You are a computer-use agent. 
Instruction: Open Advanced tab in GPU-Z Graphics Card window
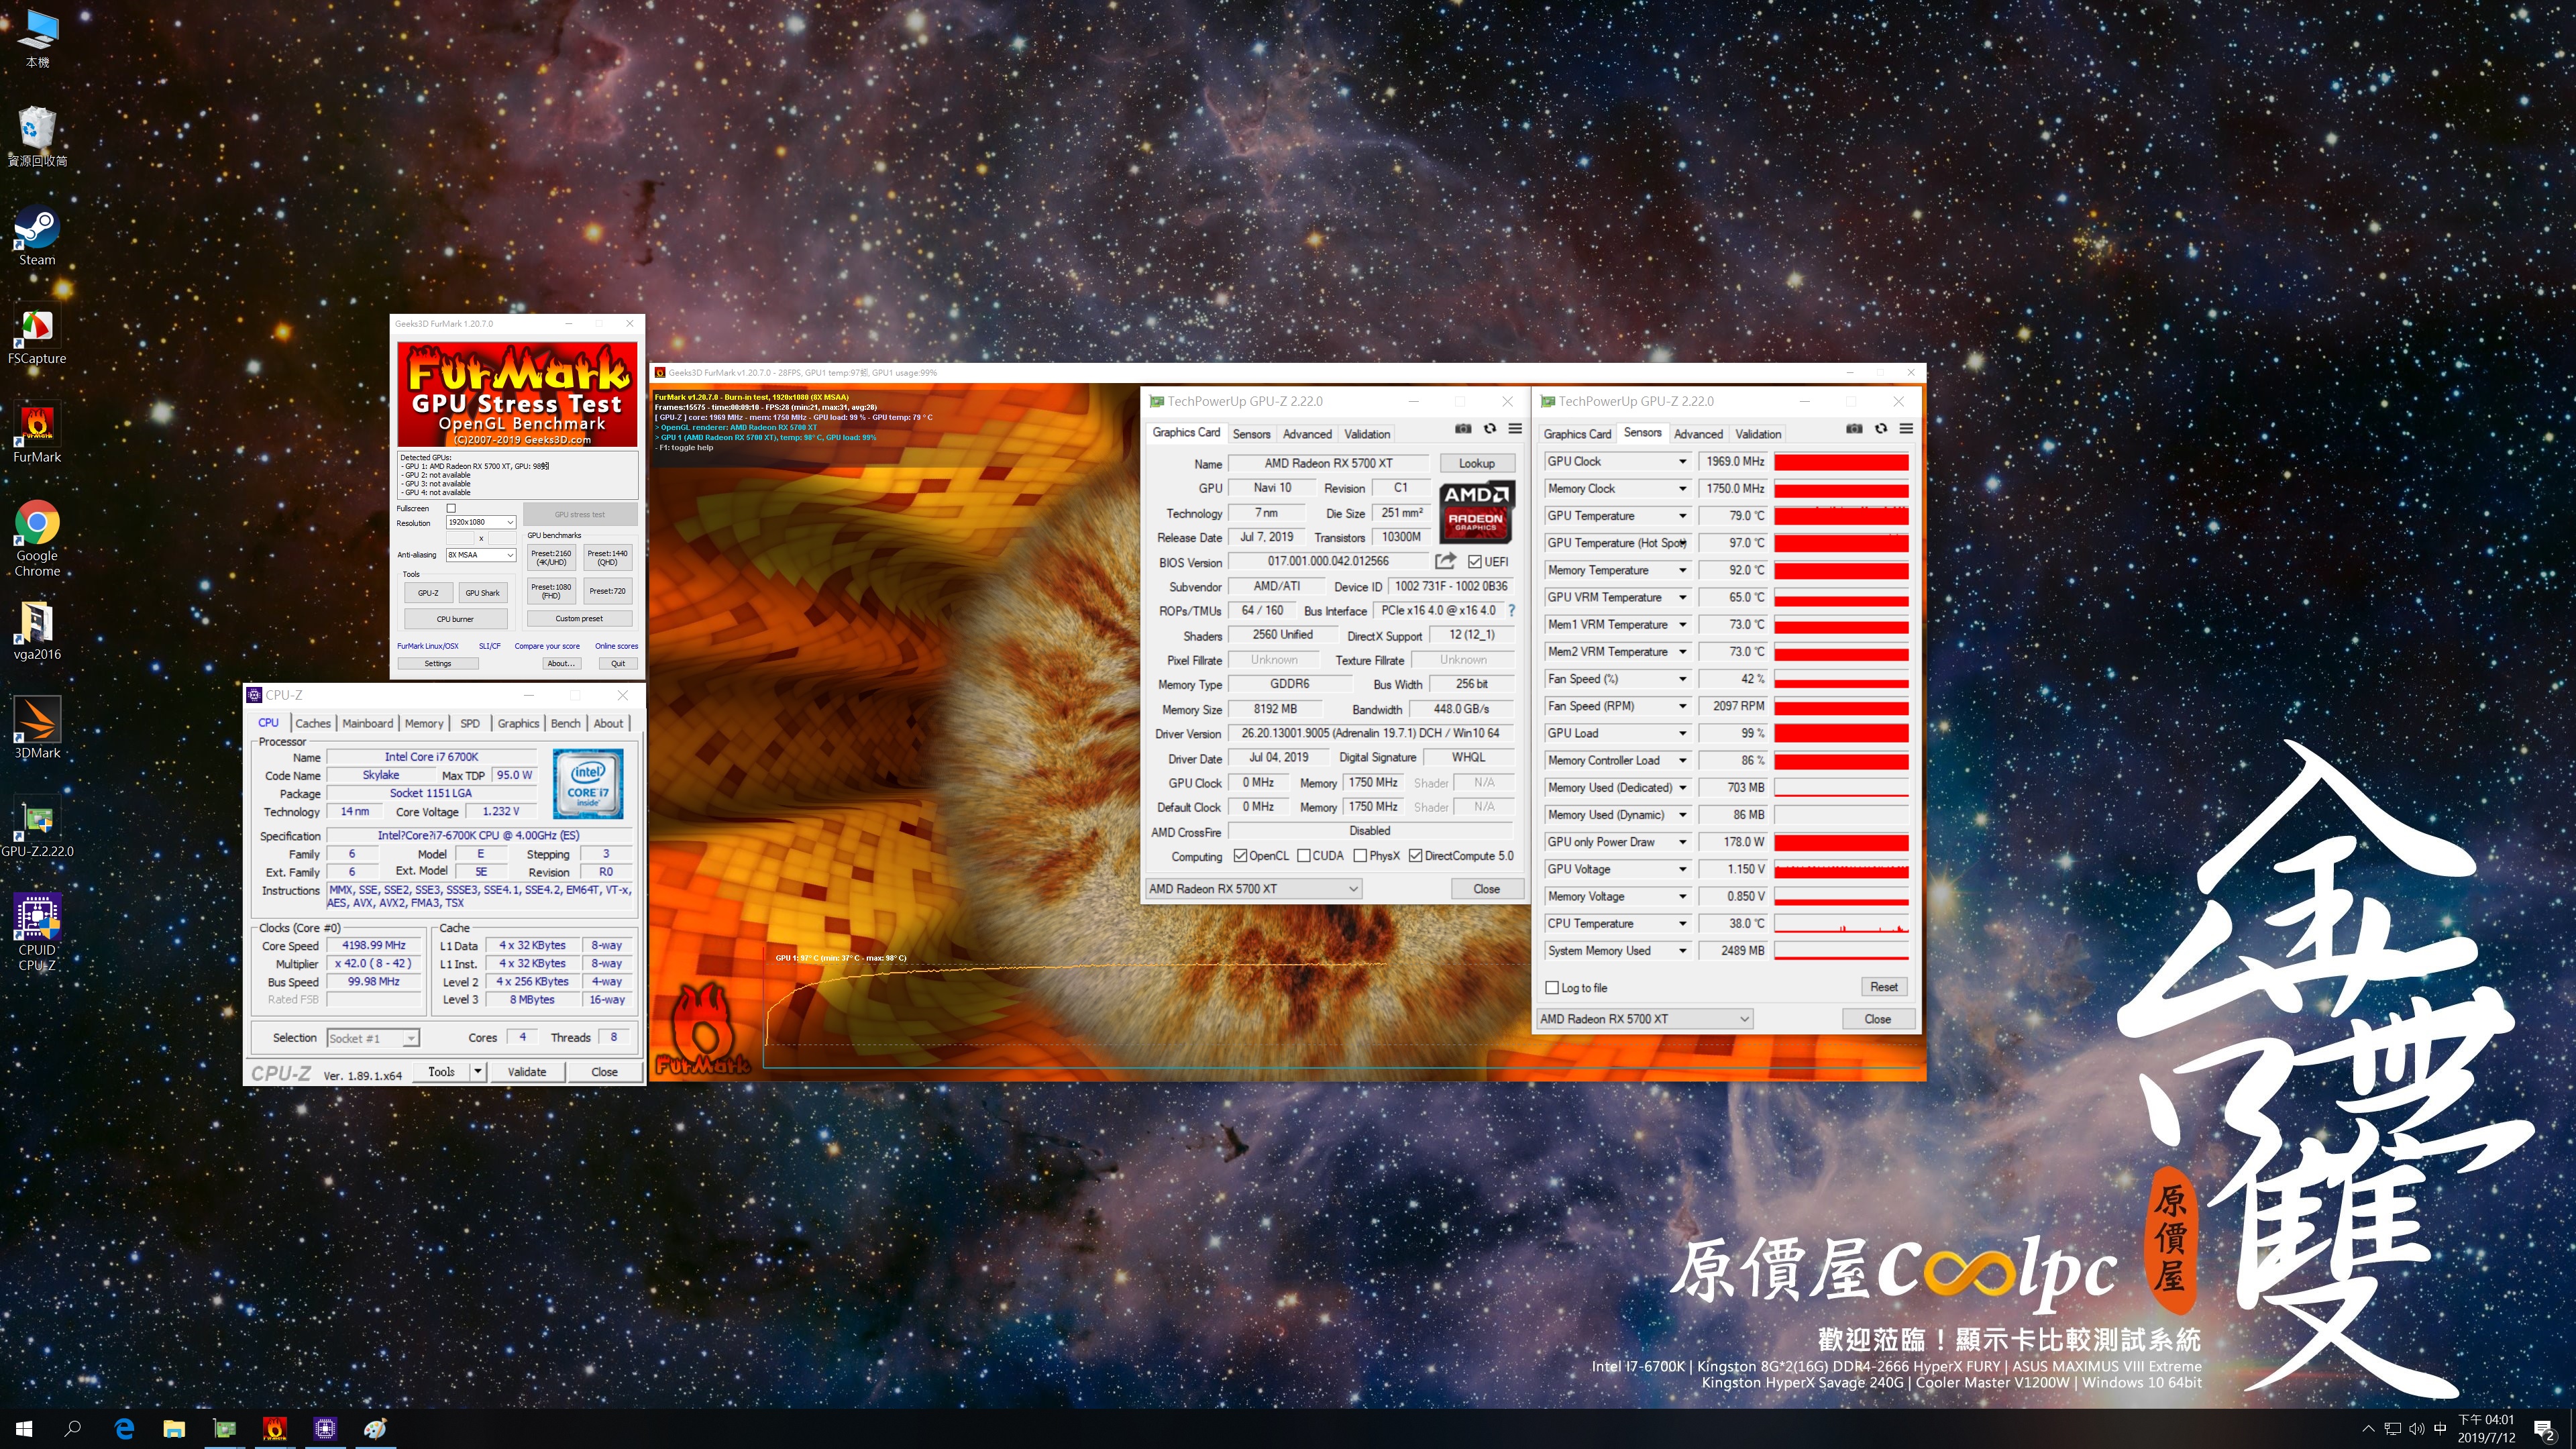tap(1307, 434)
